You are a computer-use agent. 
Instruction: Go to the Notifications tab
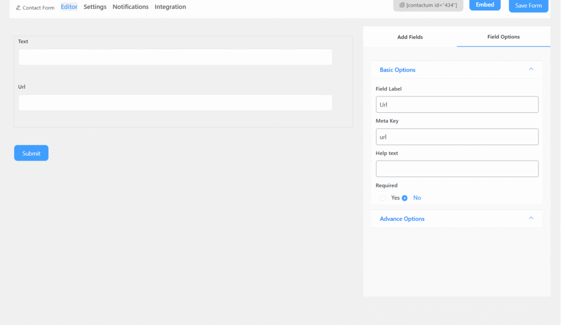[130, 7]
